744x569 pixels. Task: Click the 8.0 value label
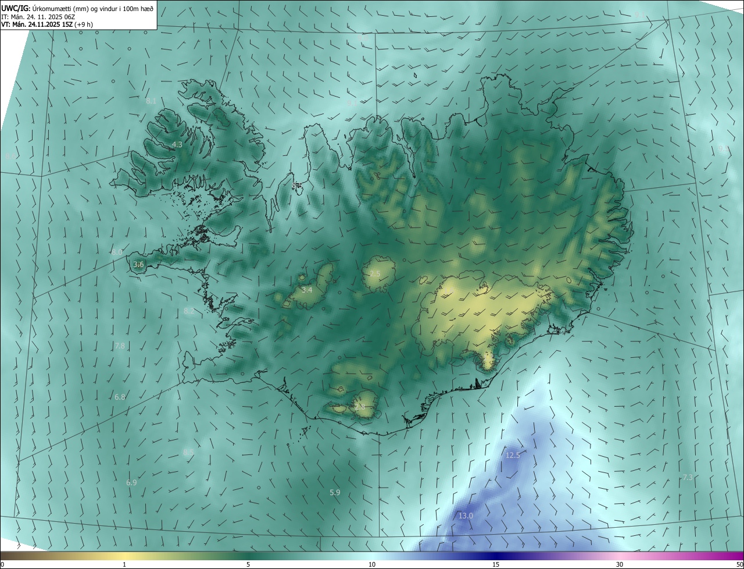click(x=117, y=252)
